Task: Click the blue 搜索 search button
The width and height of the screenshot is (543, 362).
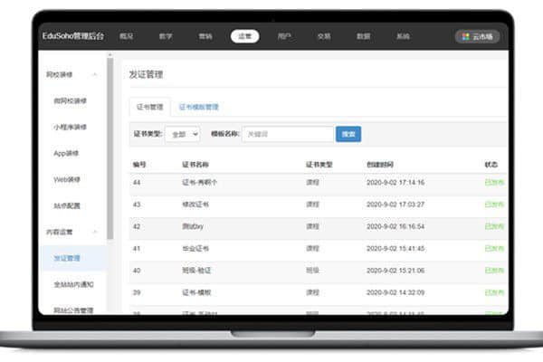Action: [348, 134]
